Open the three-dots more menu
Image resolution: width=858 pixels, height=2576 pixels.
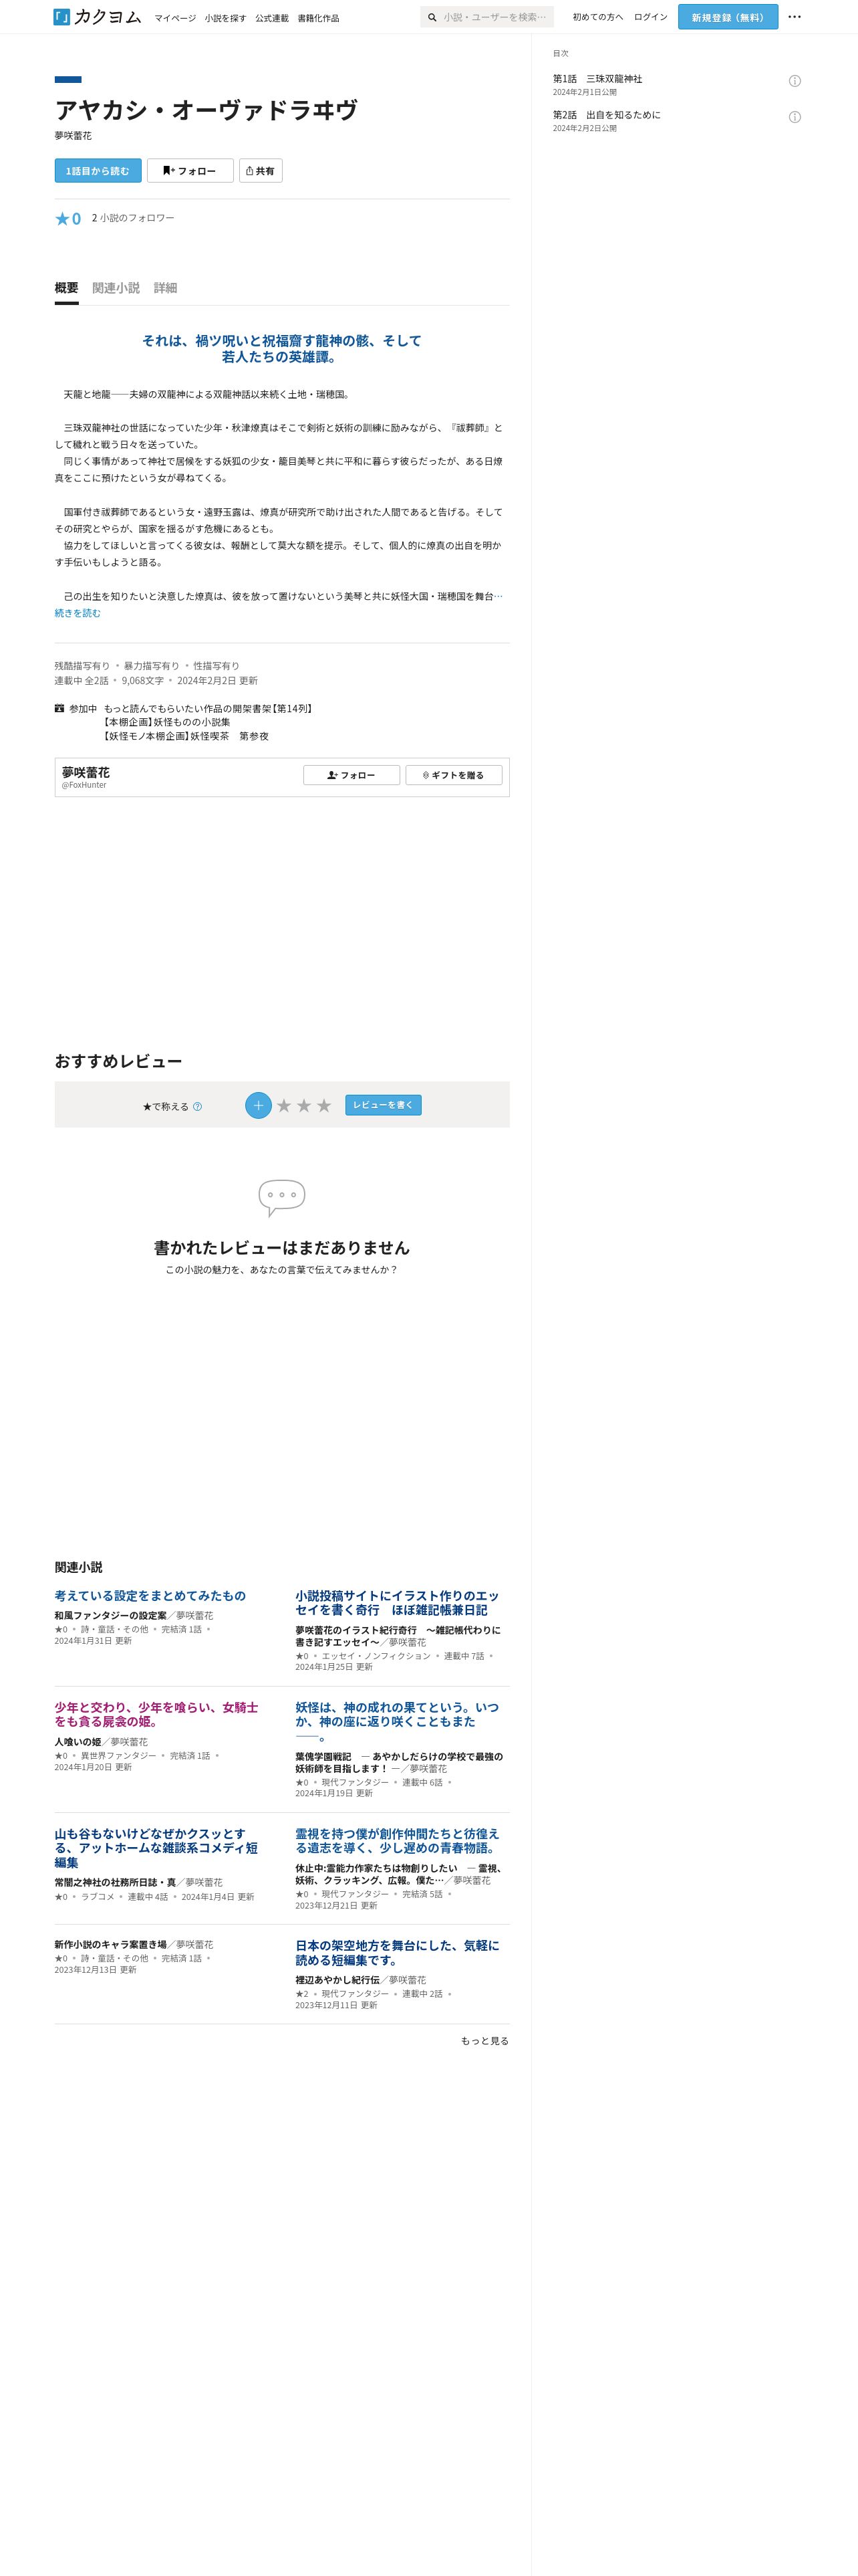point(794,17)
